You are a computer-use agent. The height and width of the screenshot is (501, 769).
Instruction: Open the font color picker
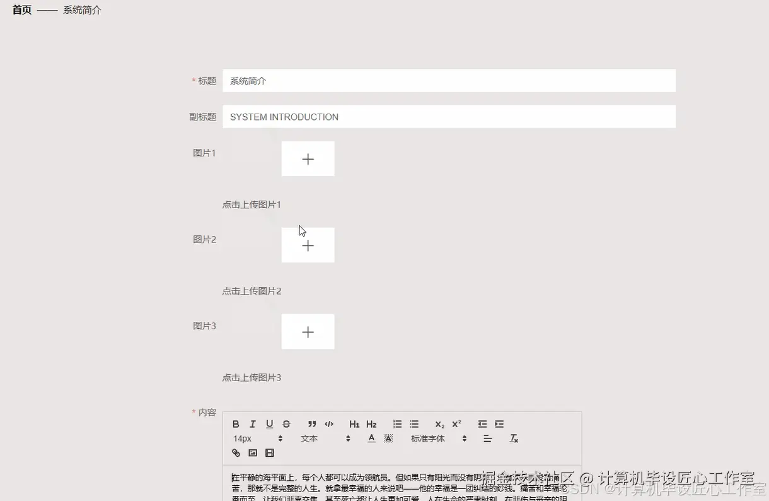click(371, 438)
